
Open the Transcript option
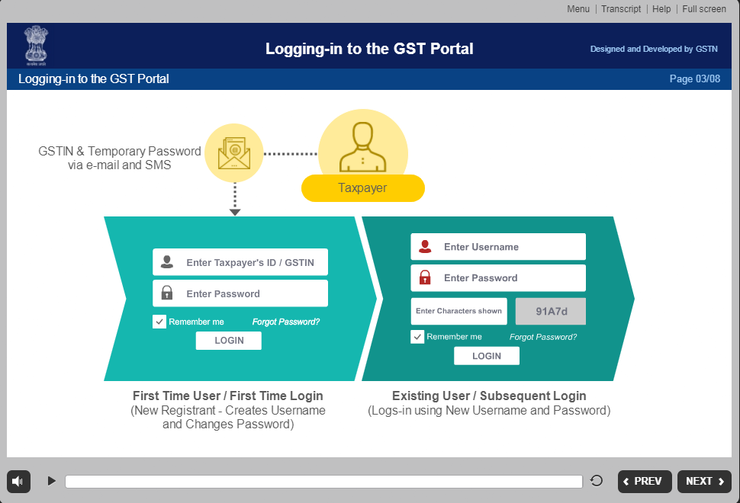click(x=621, y=9)
